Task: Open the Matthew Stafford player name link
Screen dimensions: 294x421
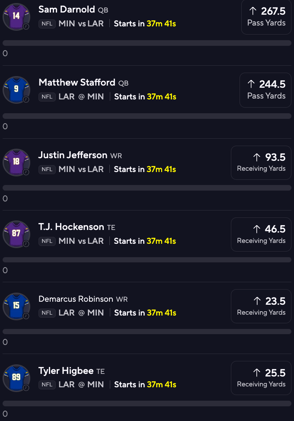Action: click(x=77, y=83)
